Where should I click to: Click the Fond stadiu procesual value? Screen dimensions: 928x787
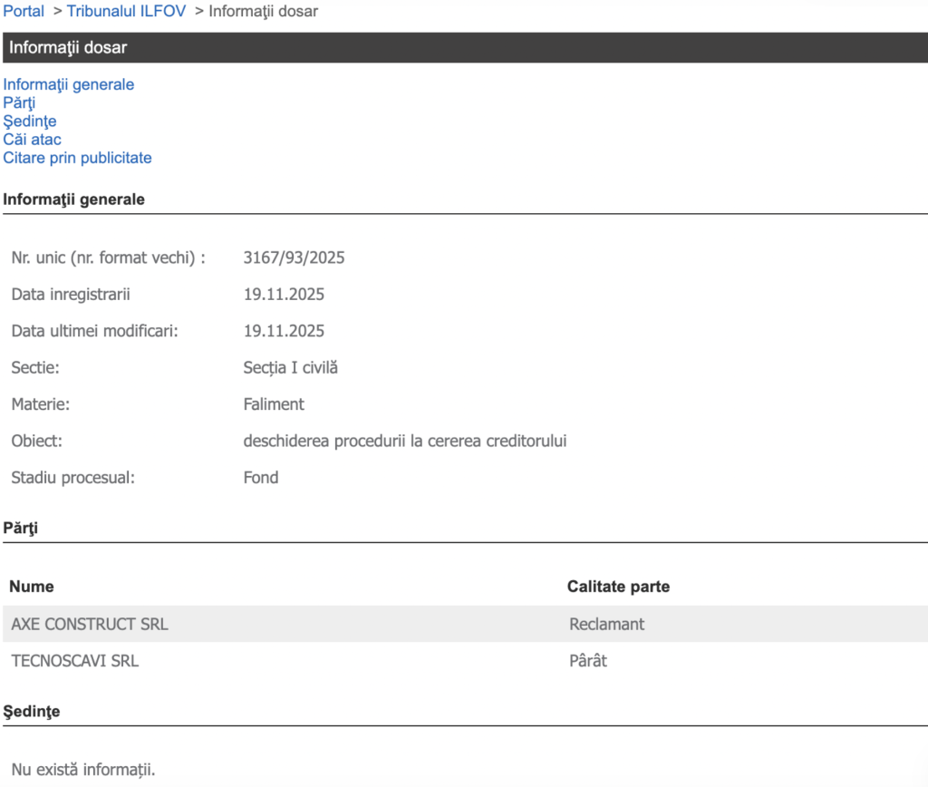(261, 477)
